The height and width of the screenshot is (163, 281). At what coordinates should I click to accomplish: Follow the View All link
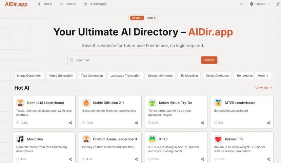pos(263,88)
